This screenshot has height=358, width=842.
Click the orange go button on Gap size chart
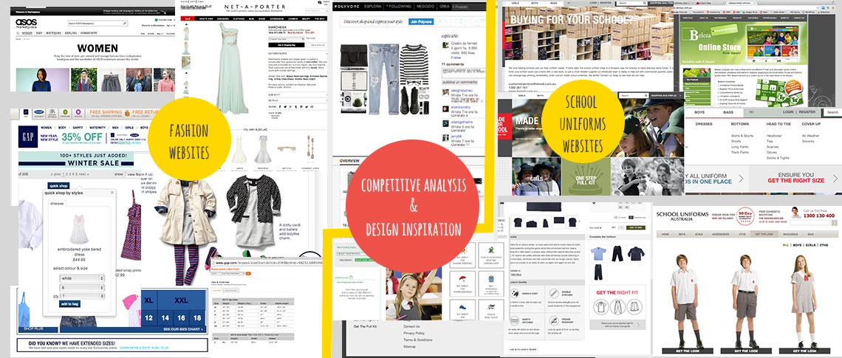point(247,274)
